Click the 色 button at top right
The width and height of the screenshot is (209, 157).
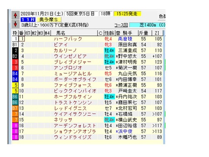[162, 16]
